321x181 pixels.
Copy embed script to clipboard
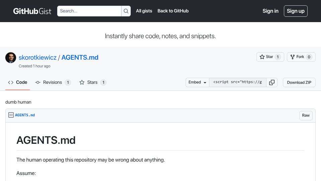pyautogui.click(x=272, y=82)
